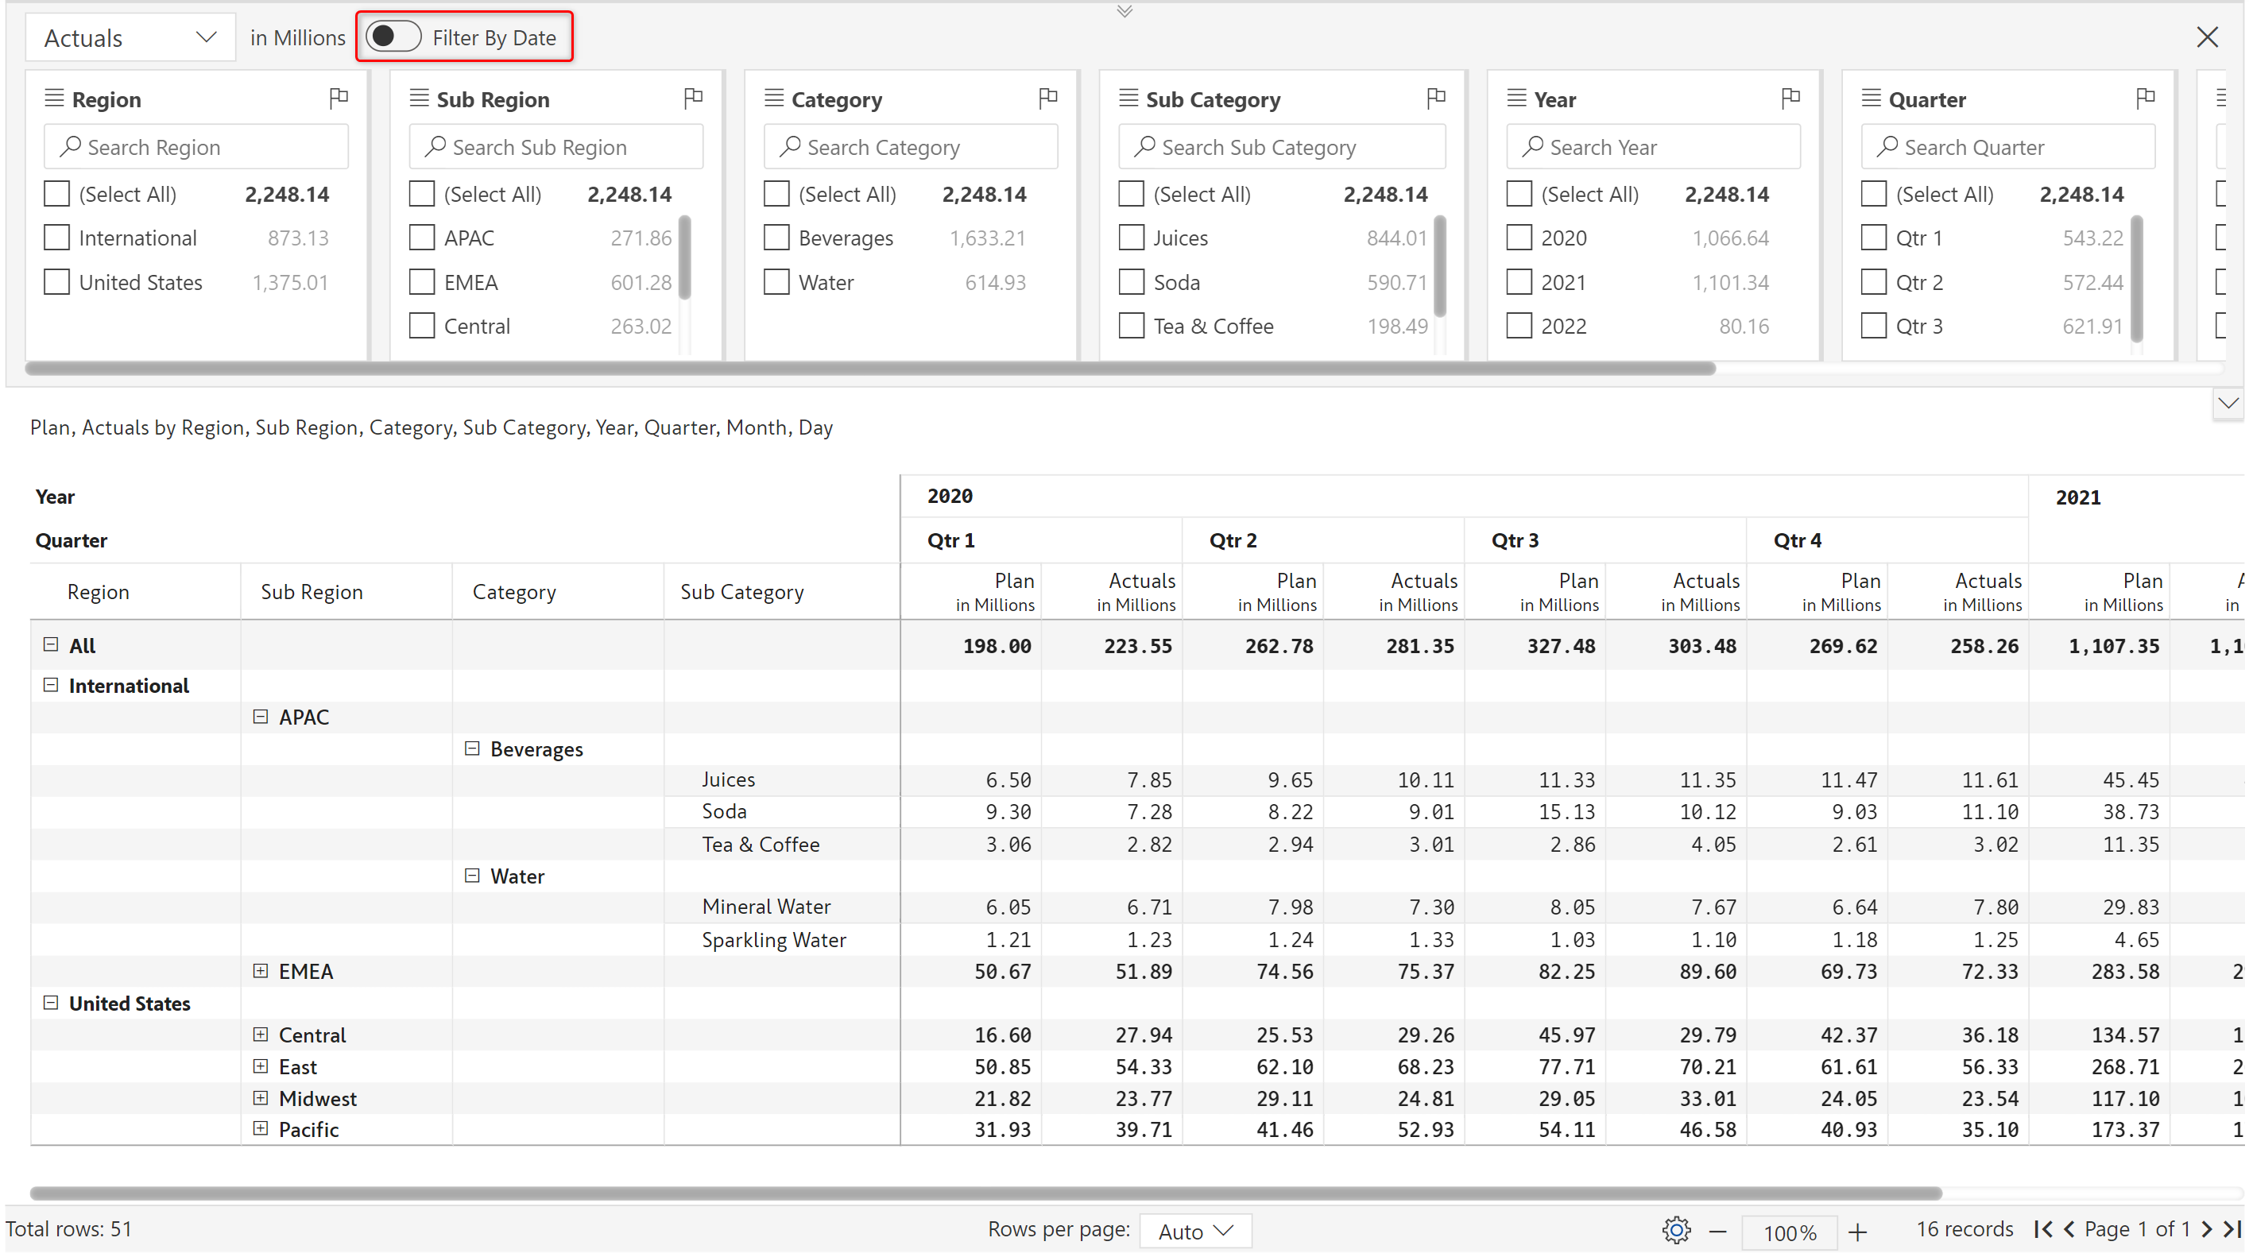Click the flag icon in Sub Region panel
The width and height of the screenshot is (2249, 1257).
coord(693,99)
